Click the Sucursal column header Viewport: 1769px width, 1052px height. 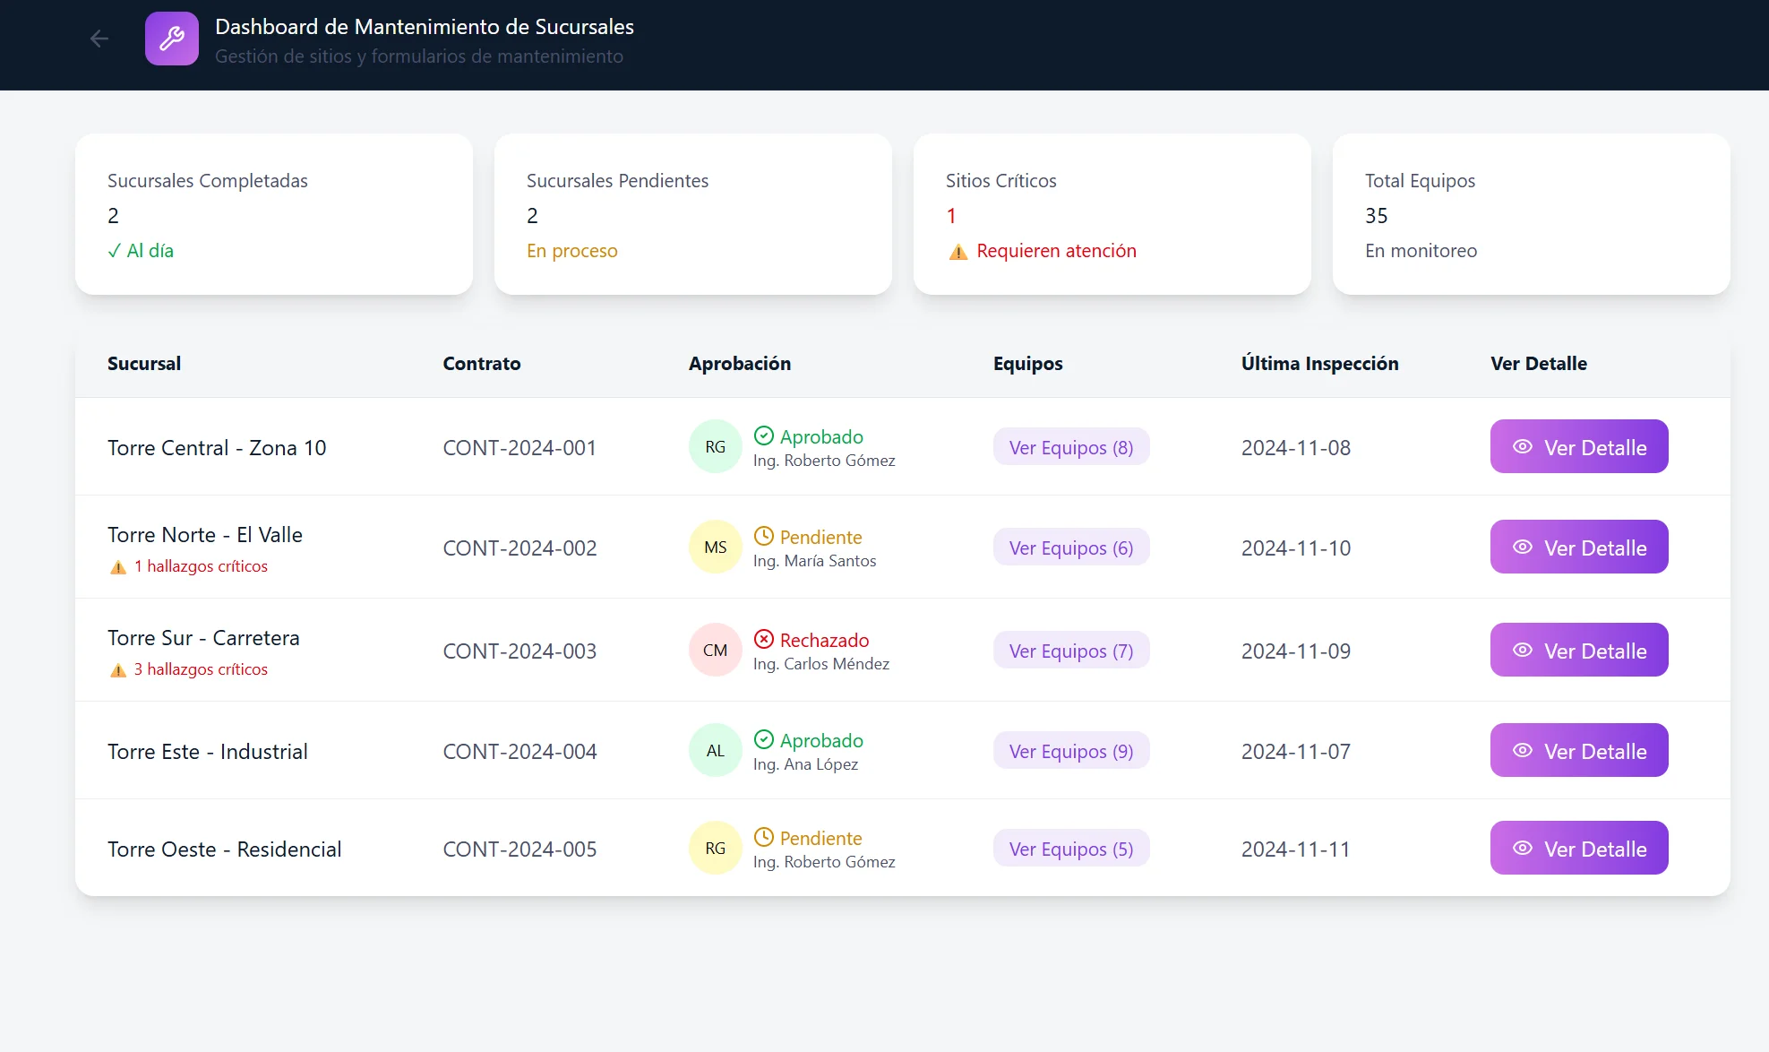143,364
